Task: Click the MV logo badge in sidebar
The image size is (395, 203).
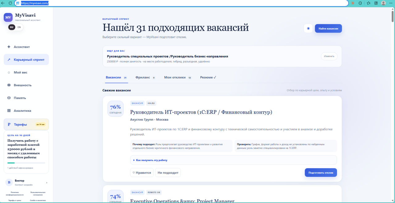Action: click(8, 17)
